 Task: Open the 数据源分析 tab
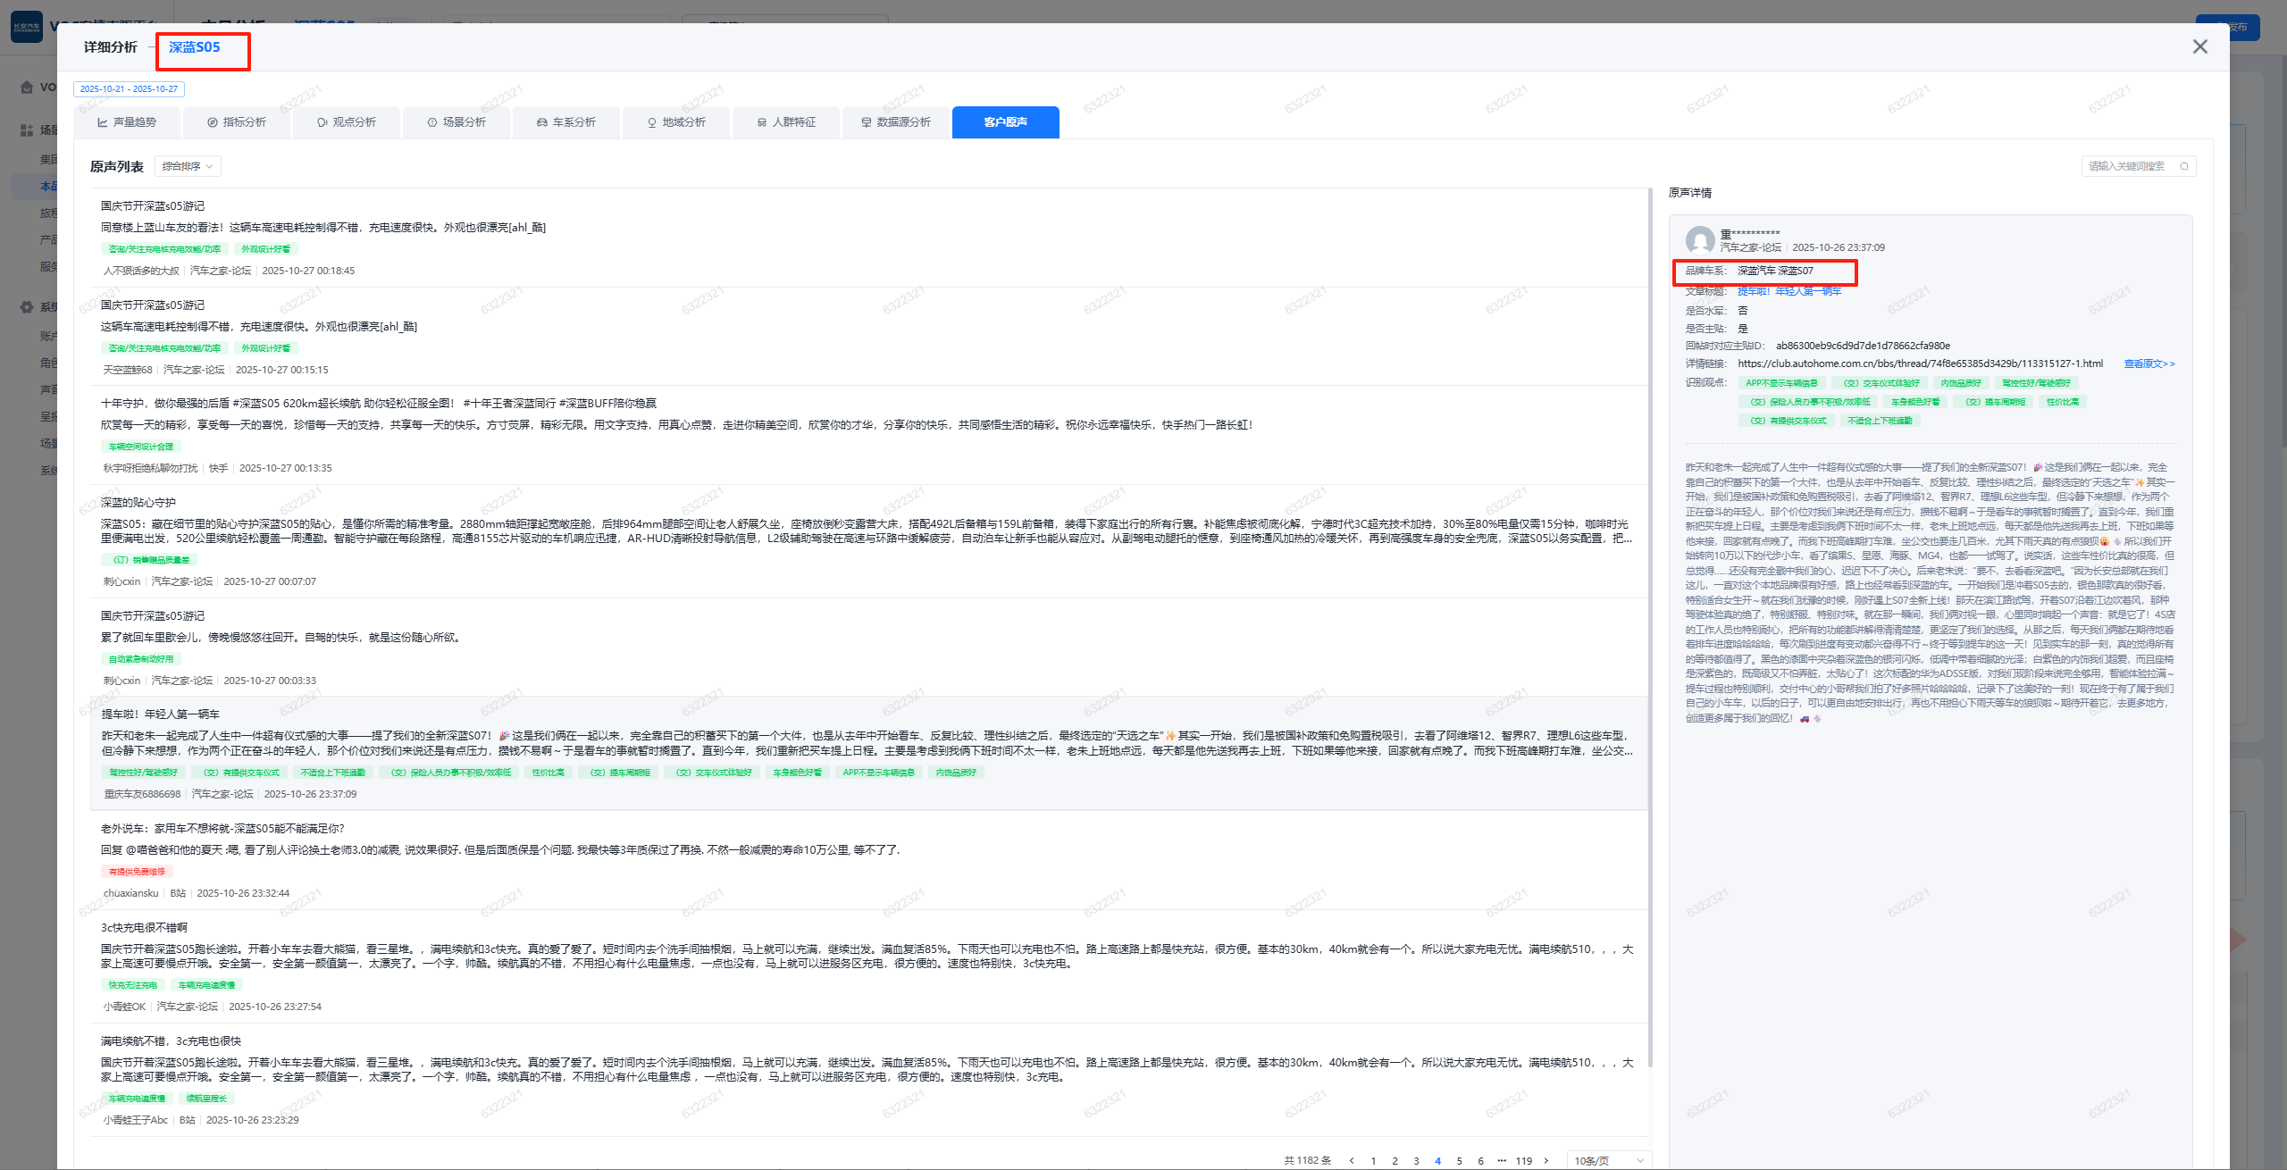point(896,122)
